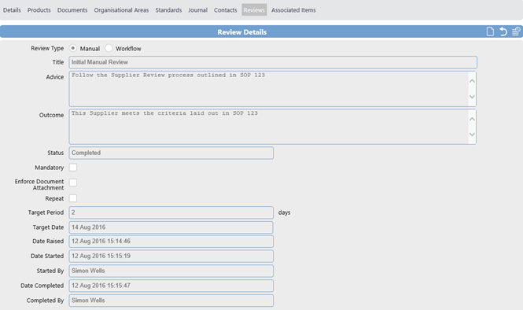The width and height of the screenshot is (523, 310).
Task: Click up arrow in Outcome text area
Action: tap(472, 119)
